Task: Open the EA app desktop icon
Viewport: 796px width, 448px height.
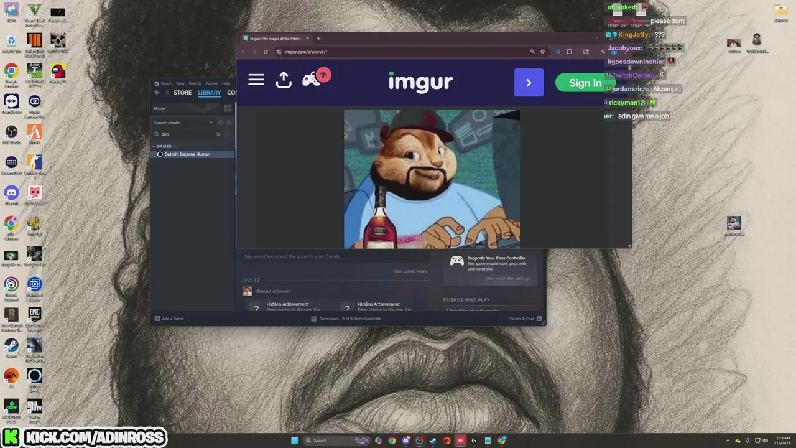Action: point(11,378)
